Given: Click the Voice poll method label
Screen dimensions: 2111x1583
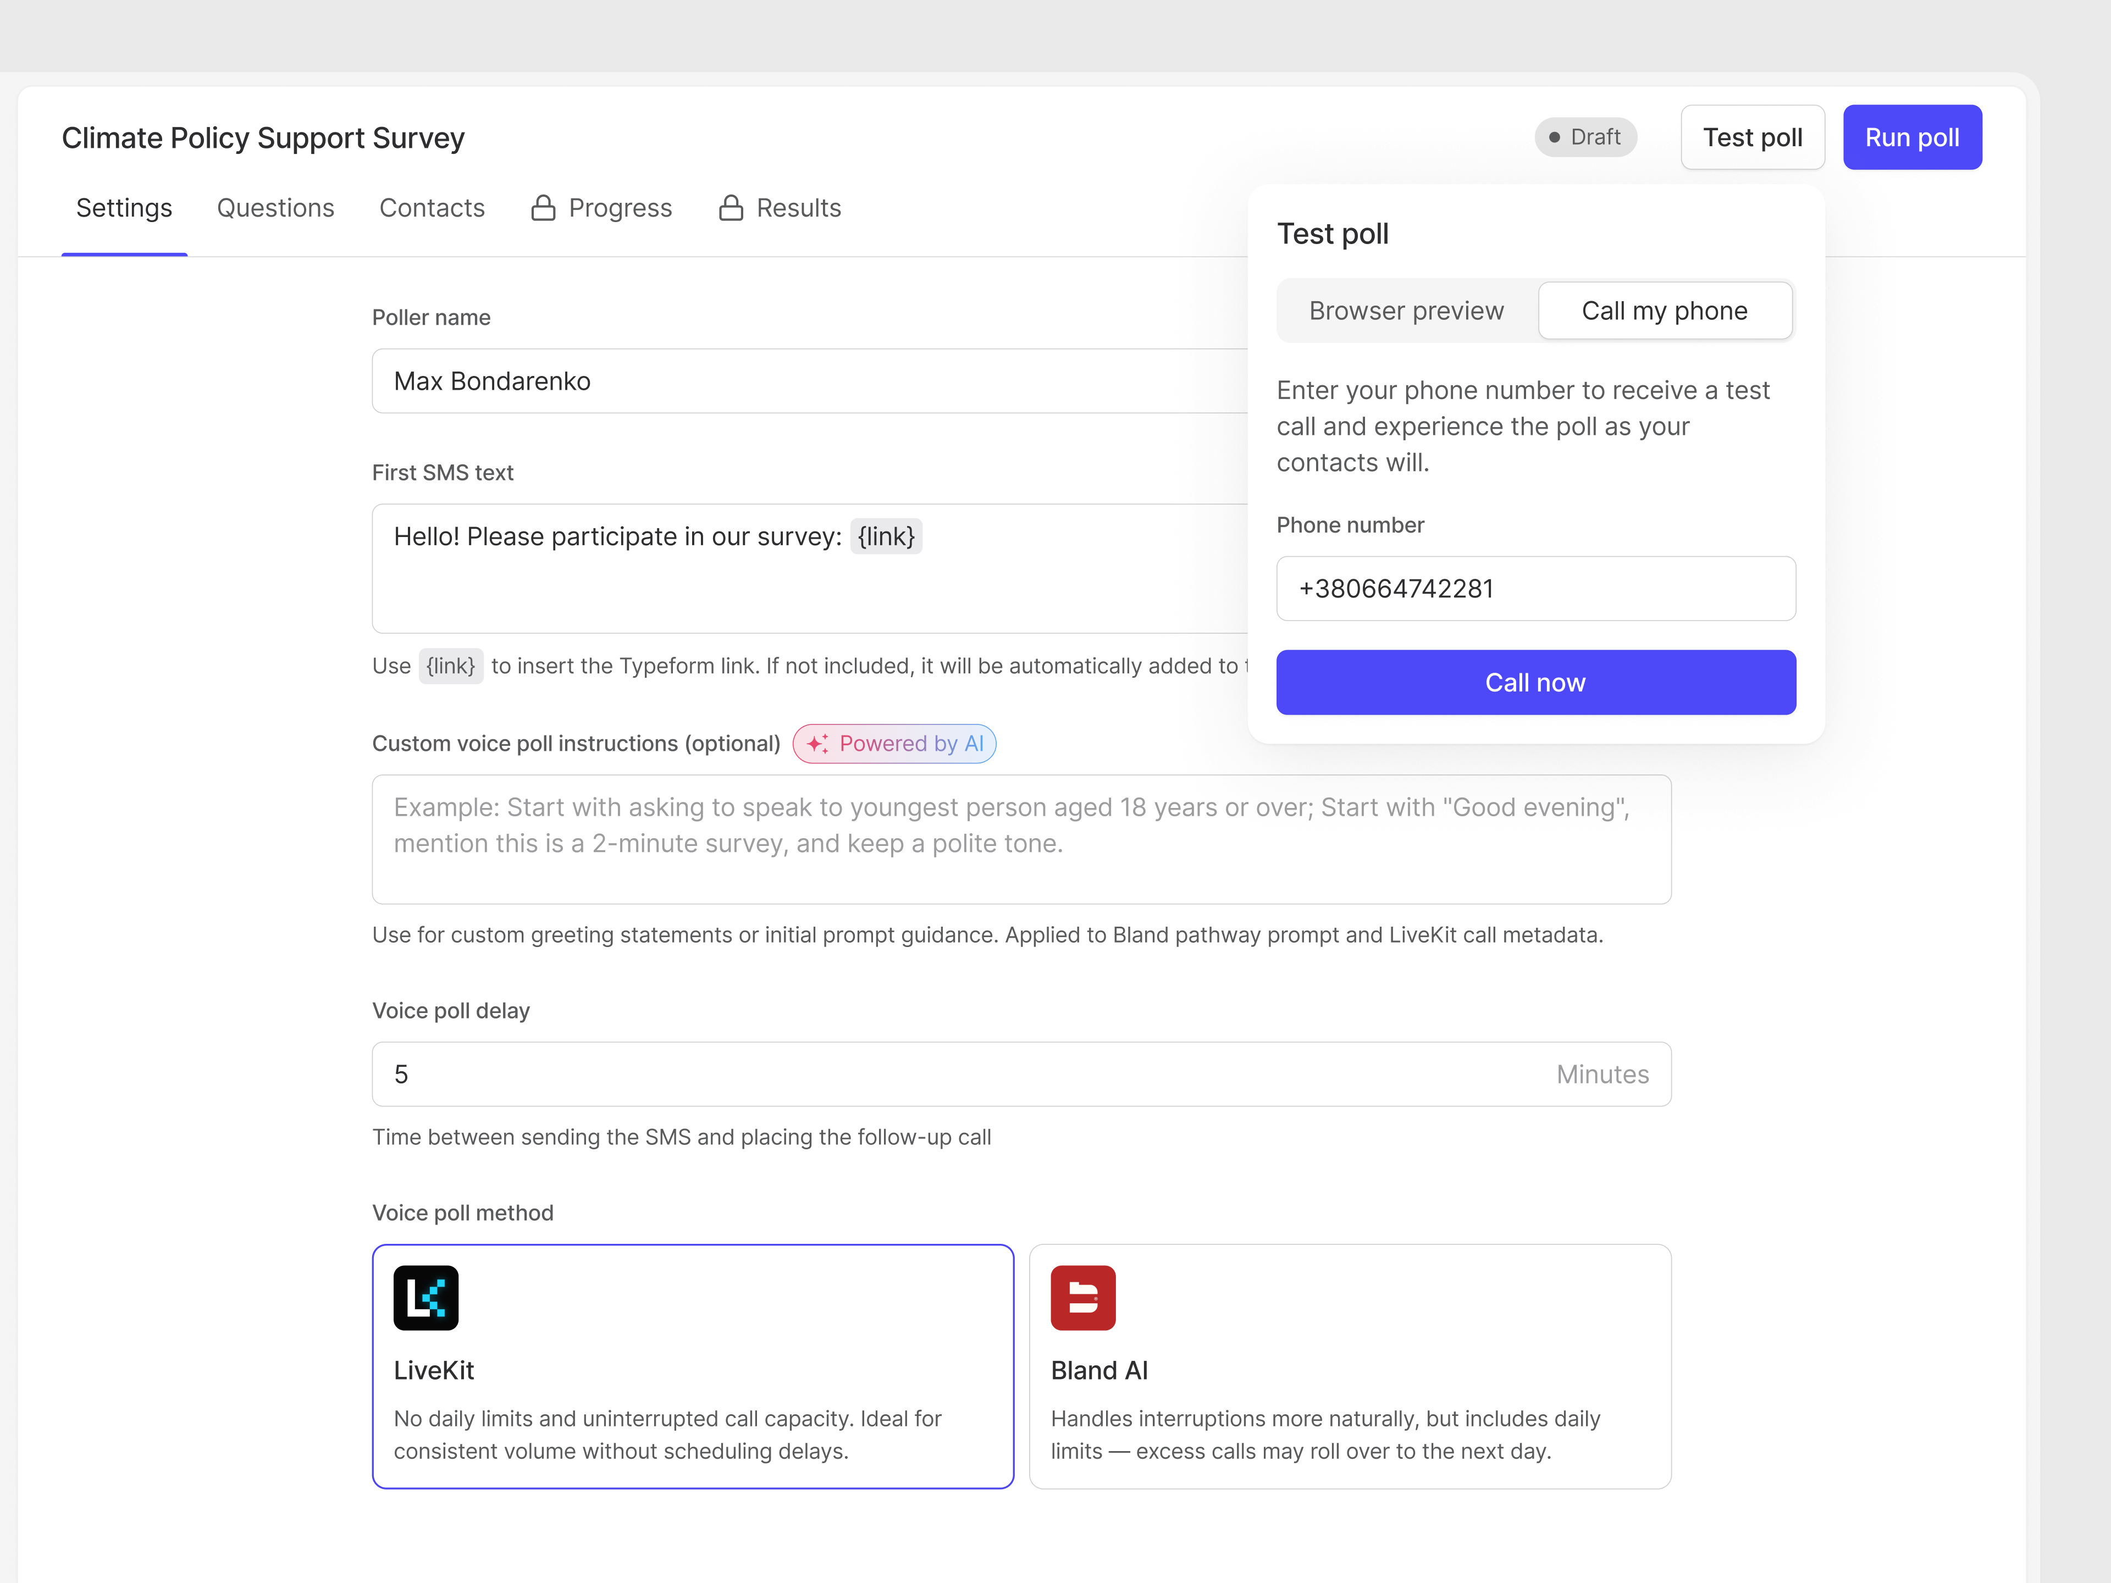Looking at the screenshot, I should pyautogui.click(x=463, y=1213).
